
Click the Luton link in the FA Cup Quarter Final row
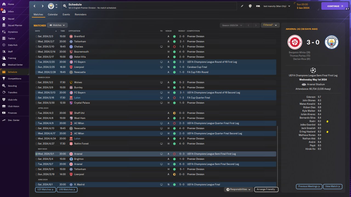point(77,98)
